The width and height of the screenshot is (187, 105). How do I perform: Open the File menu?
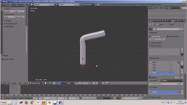point(8,5)
